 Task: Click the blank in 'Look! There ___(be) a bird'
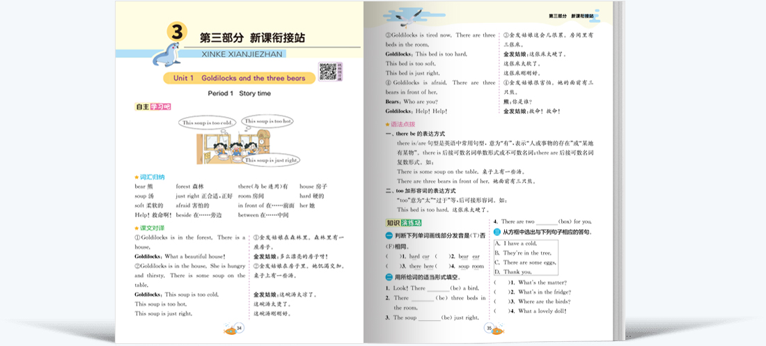coord(437,290)
